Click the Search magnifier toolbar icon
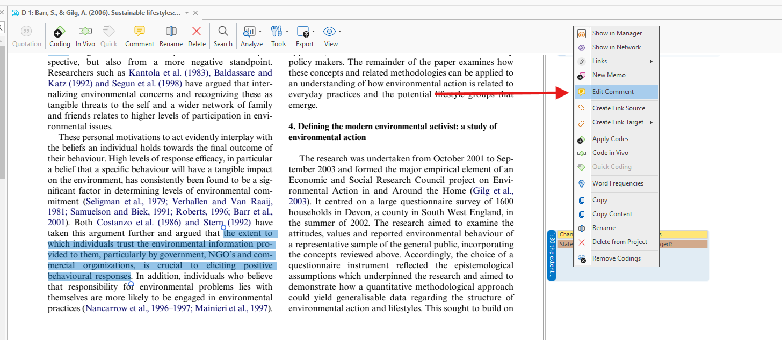This screenshot has width=782, height=340. (x=223, y=32)
